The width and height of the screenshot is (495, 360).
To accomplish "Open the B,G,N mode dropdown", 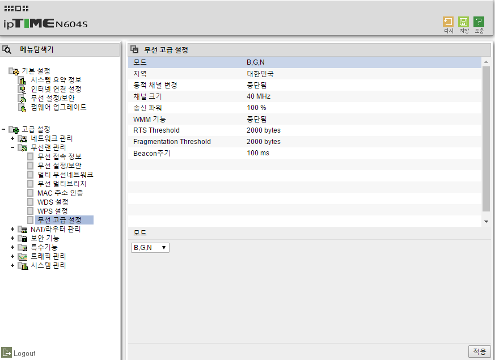I will (x=150, y=248).
